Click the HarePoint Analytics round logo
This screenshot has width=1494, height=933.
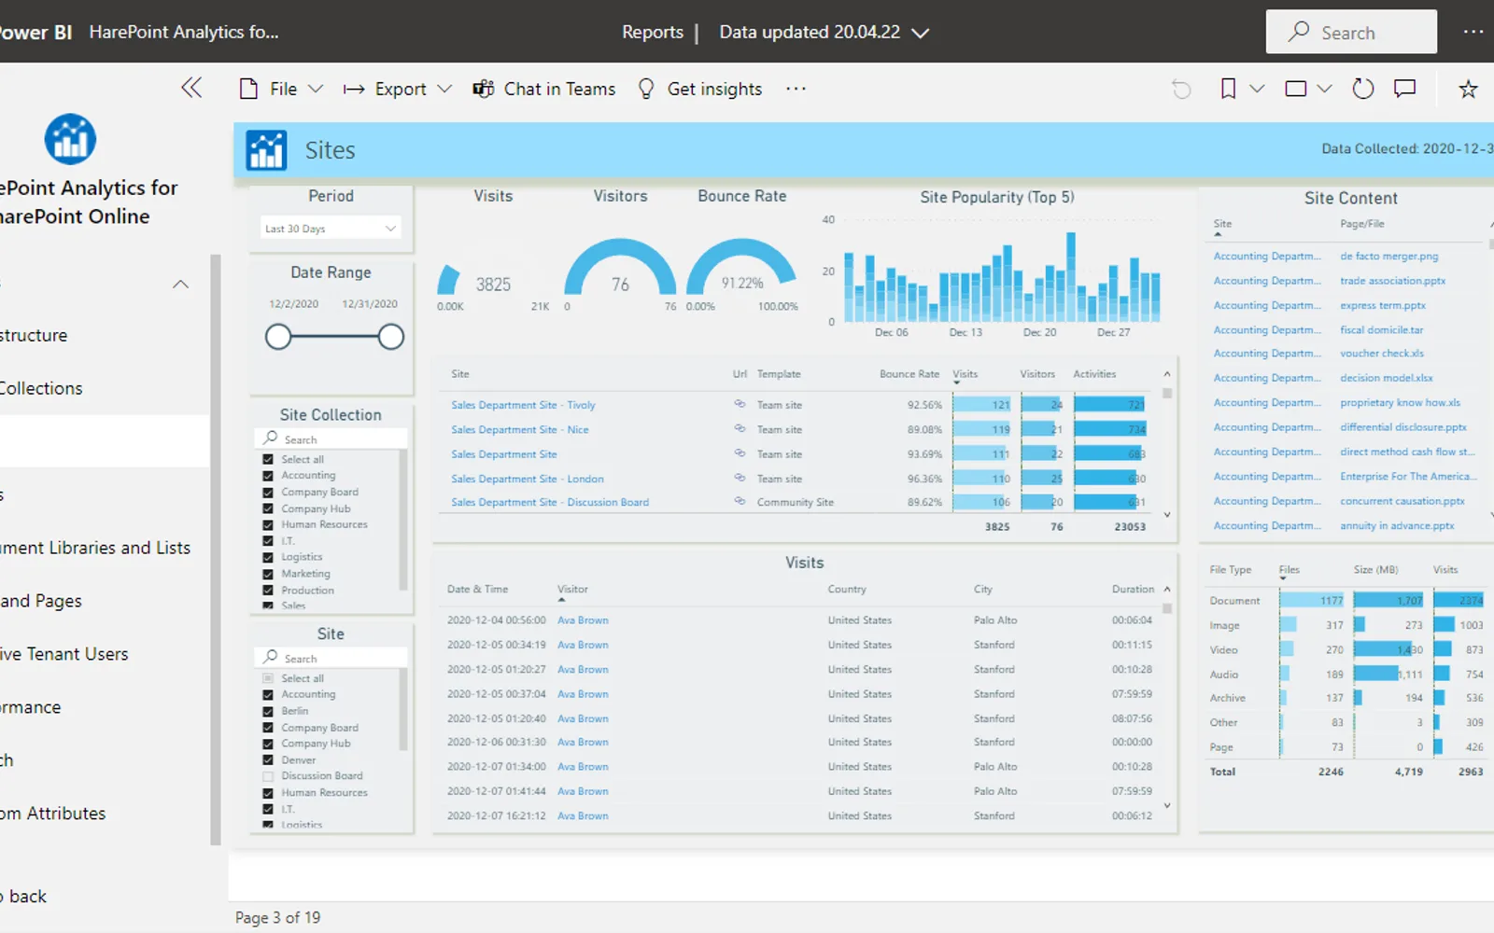[70, 139]
